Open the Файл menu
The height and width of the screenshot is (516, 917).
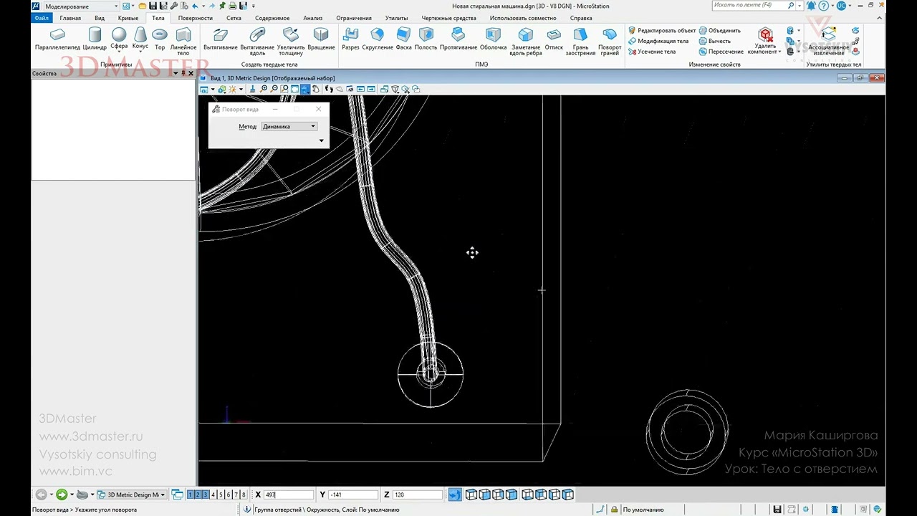tap(41, 18)
